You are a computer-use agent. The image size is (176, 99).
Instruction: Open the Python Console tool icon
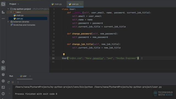click(x=3, y=62)
